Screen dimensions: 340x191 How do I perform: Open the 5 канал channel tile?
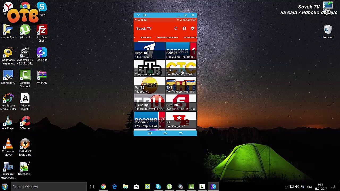click(x=181, y=103)
